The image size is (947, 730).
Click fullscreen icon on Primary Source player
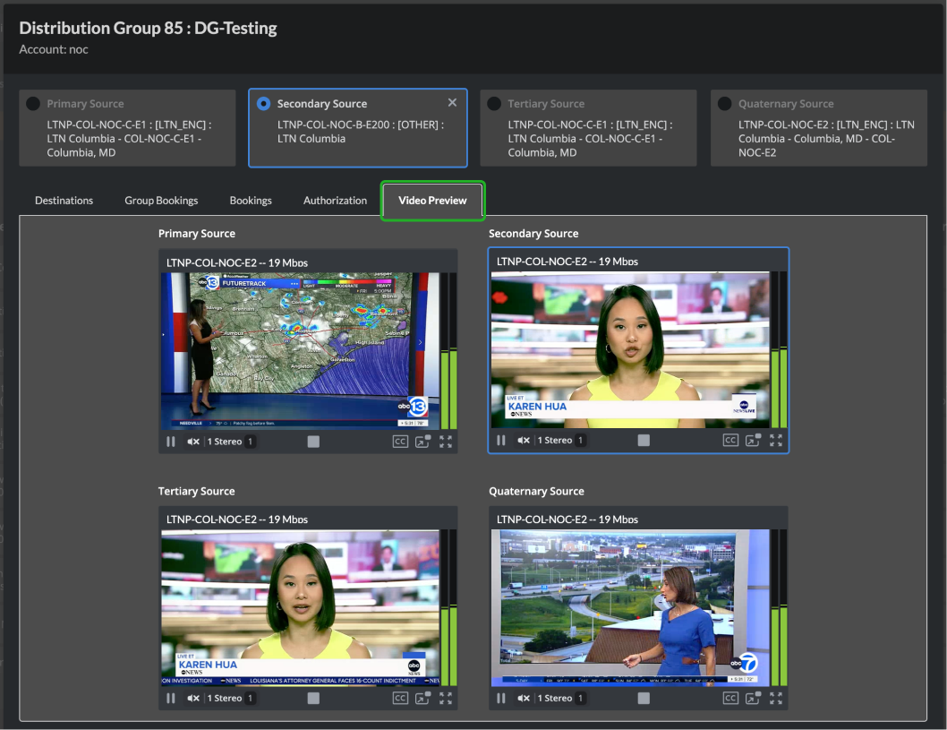click(446, 442)
